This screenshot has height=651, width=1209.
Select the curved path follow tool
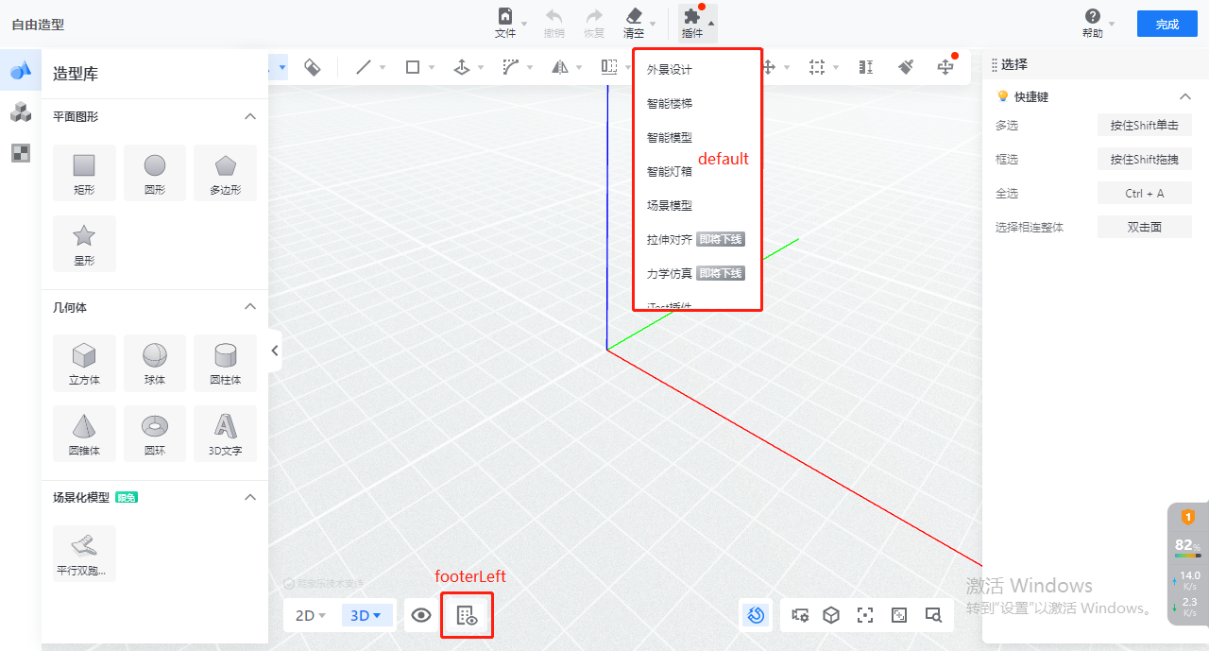pyautogui.click(x=511, y=67)
